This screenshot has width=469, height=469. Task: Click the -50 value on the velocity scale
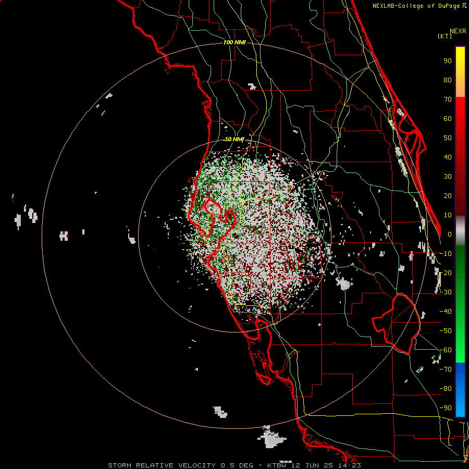coord(446,331)
